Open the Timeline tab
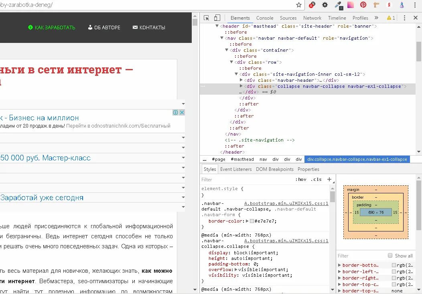Screen dimensions: 422x294 point(337,18)
